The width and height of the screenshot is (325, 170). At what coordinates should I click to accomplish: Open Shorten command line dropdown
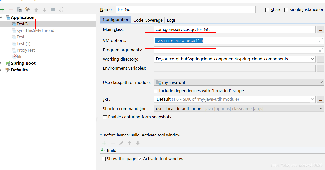click(239, 109)
